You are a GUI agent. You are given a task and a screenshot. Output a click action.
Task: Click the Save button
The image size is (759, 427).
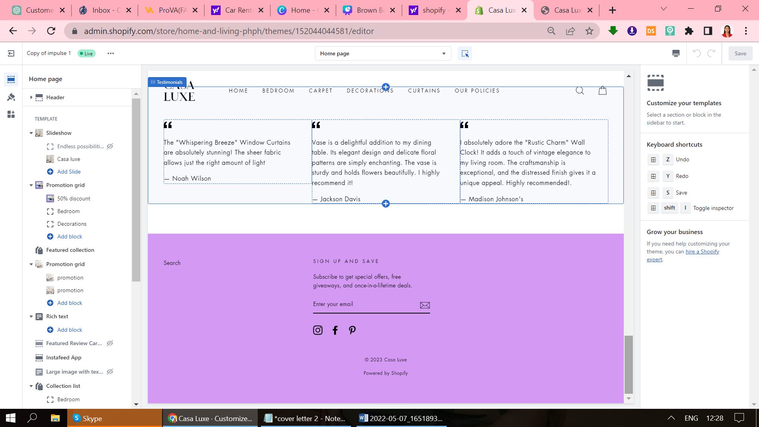(740, 53)
